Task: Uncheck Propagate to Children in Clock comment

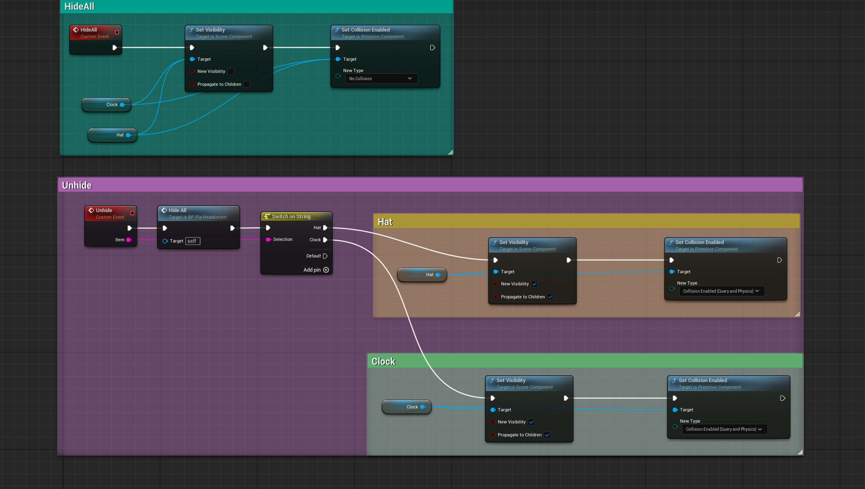Action: click(x=547, y=435)
